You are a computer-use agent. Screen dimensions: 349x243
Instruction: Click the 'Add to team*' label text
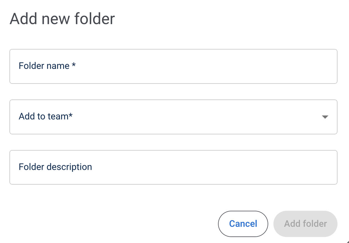tap(44, 116)
